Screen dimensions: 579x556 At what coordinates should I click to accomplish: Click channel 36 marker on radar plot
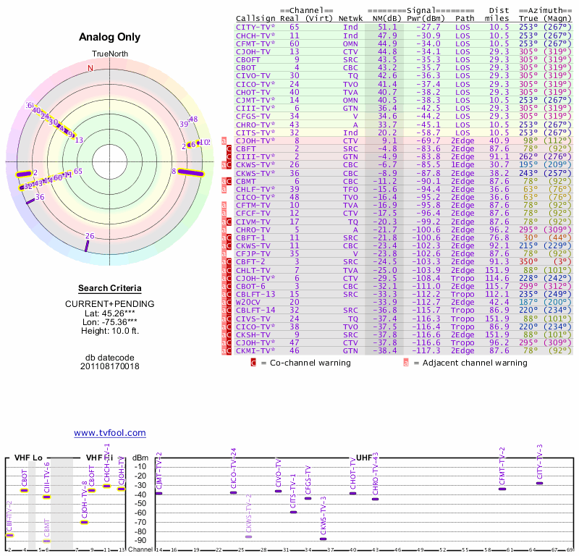click(30, 201)
